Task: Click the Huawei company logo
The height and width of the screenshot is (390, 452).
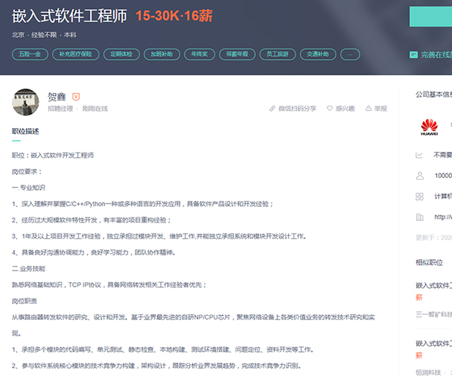Action: pos(429,126)
